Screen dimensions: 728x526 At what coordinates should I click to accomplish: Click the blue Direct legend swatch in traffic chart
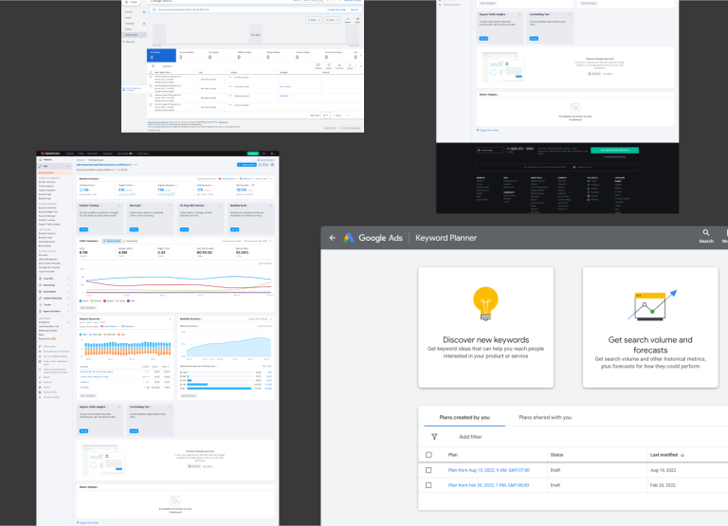pyautogui.click(x=81, y=300)
